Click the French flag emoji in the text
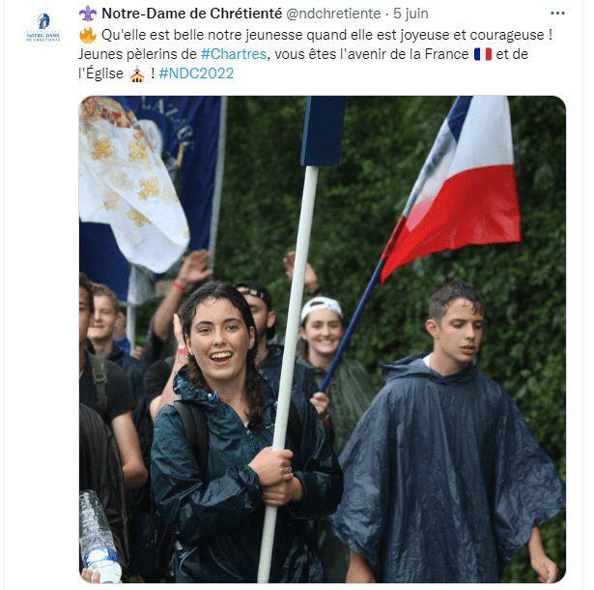 483,54
